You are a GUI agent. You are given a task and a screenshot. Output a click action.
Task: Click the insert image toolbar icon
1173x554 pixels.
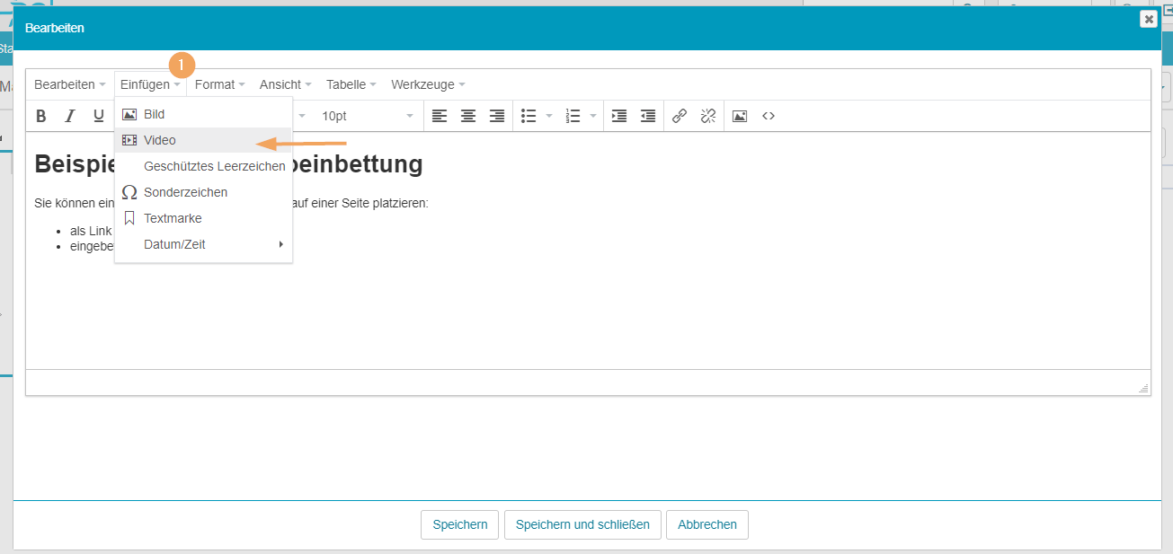point(740,116)
